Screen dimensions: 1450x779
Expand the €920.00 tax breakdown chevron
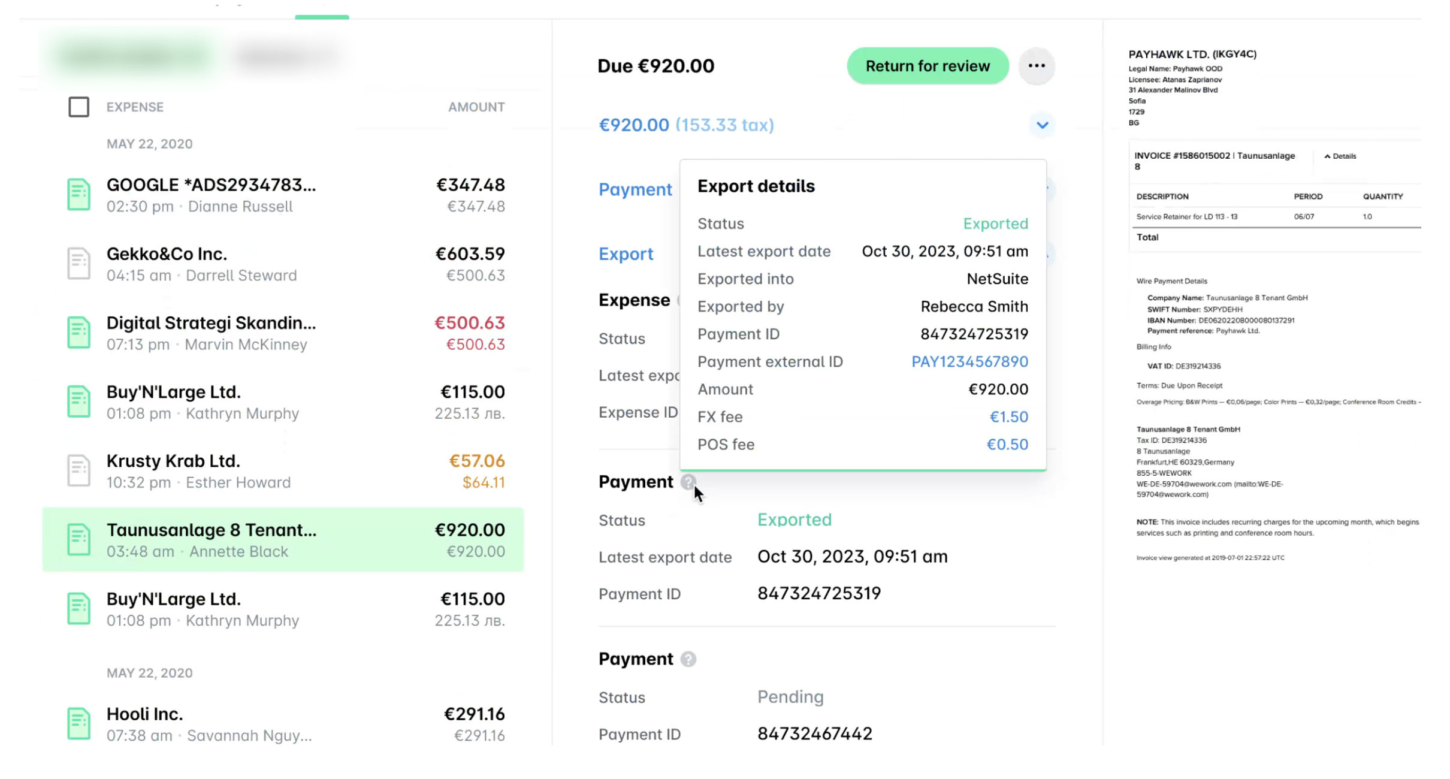tap(1043, 125)
